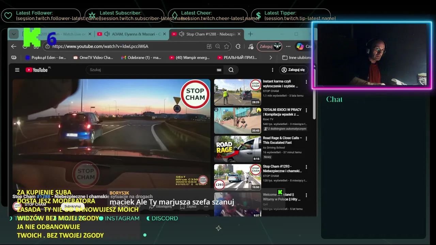Click Zaloguj się button on YouTube
The height and width of the screenshot is (245, 436).
pyautogui.click(x=293, y=70)
